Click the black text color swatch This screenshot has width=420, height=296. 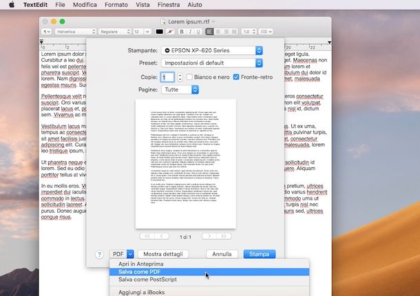pyautogui.click(x=159, y=32)
